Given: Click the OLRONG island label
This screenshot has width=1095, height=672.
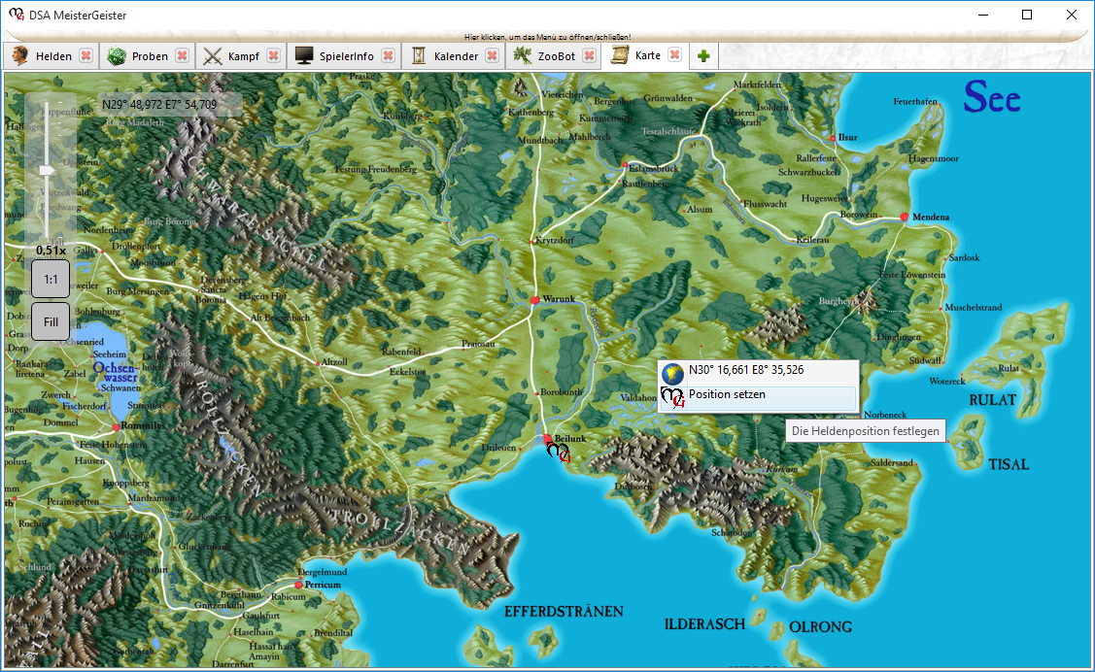Looking at the screenshot, I should tap(821, 627).
